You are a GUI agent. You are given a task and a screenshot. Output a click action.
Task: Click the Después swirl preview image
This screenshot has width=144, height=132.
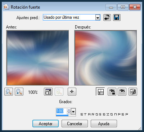(x=105, y=58)
